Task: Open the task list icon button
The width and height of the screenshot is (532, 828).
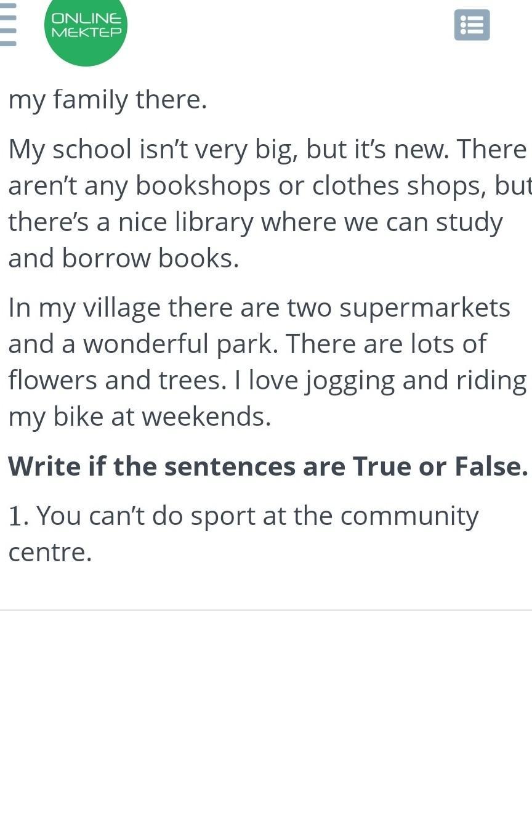Action: click(x=472, y=25)
